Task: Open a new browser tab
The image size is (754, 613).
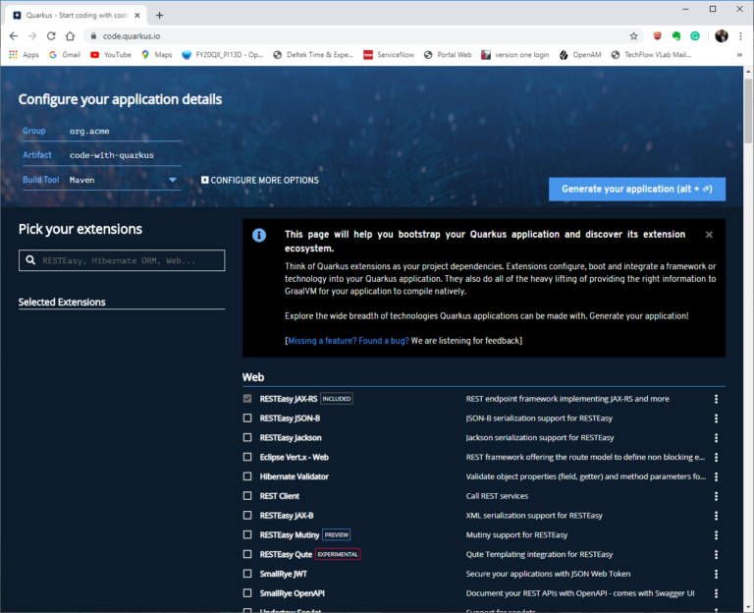Action: [160, 16]
